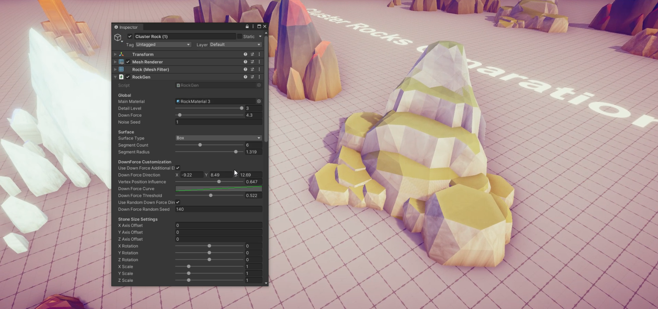Viewport: 658px width, 309px height.
Task: Open object picker for Script field
Action: pos(259,85)
